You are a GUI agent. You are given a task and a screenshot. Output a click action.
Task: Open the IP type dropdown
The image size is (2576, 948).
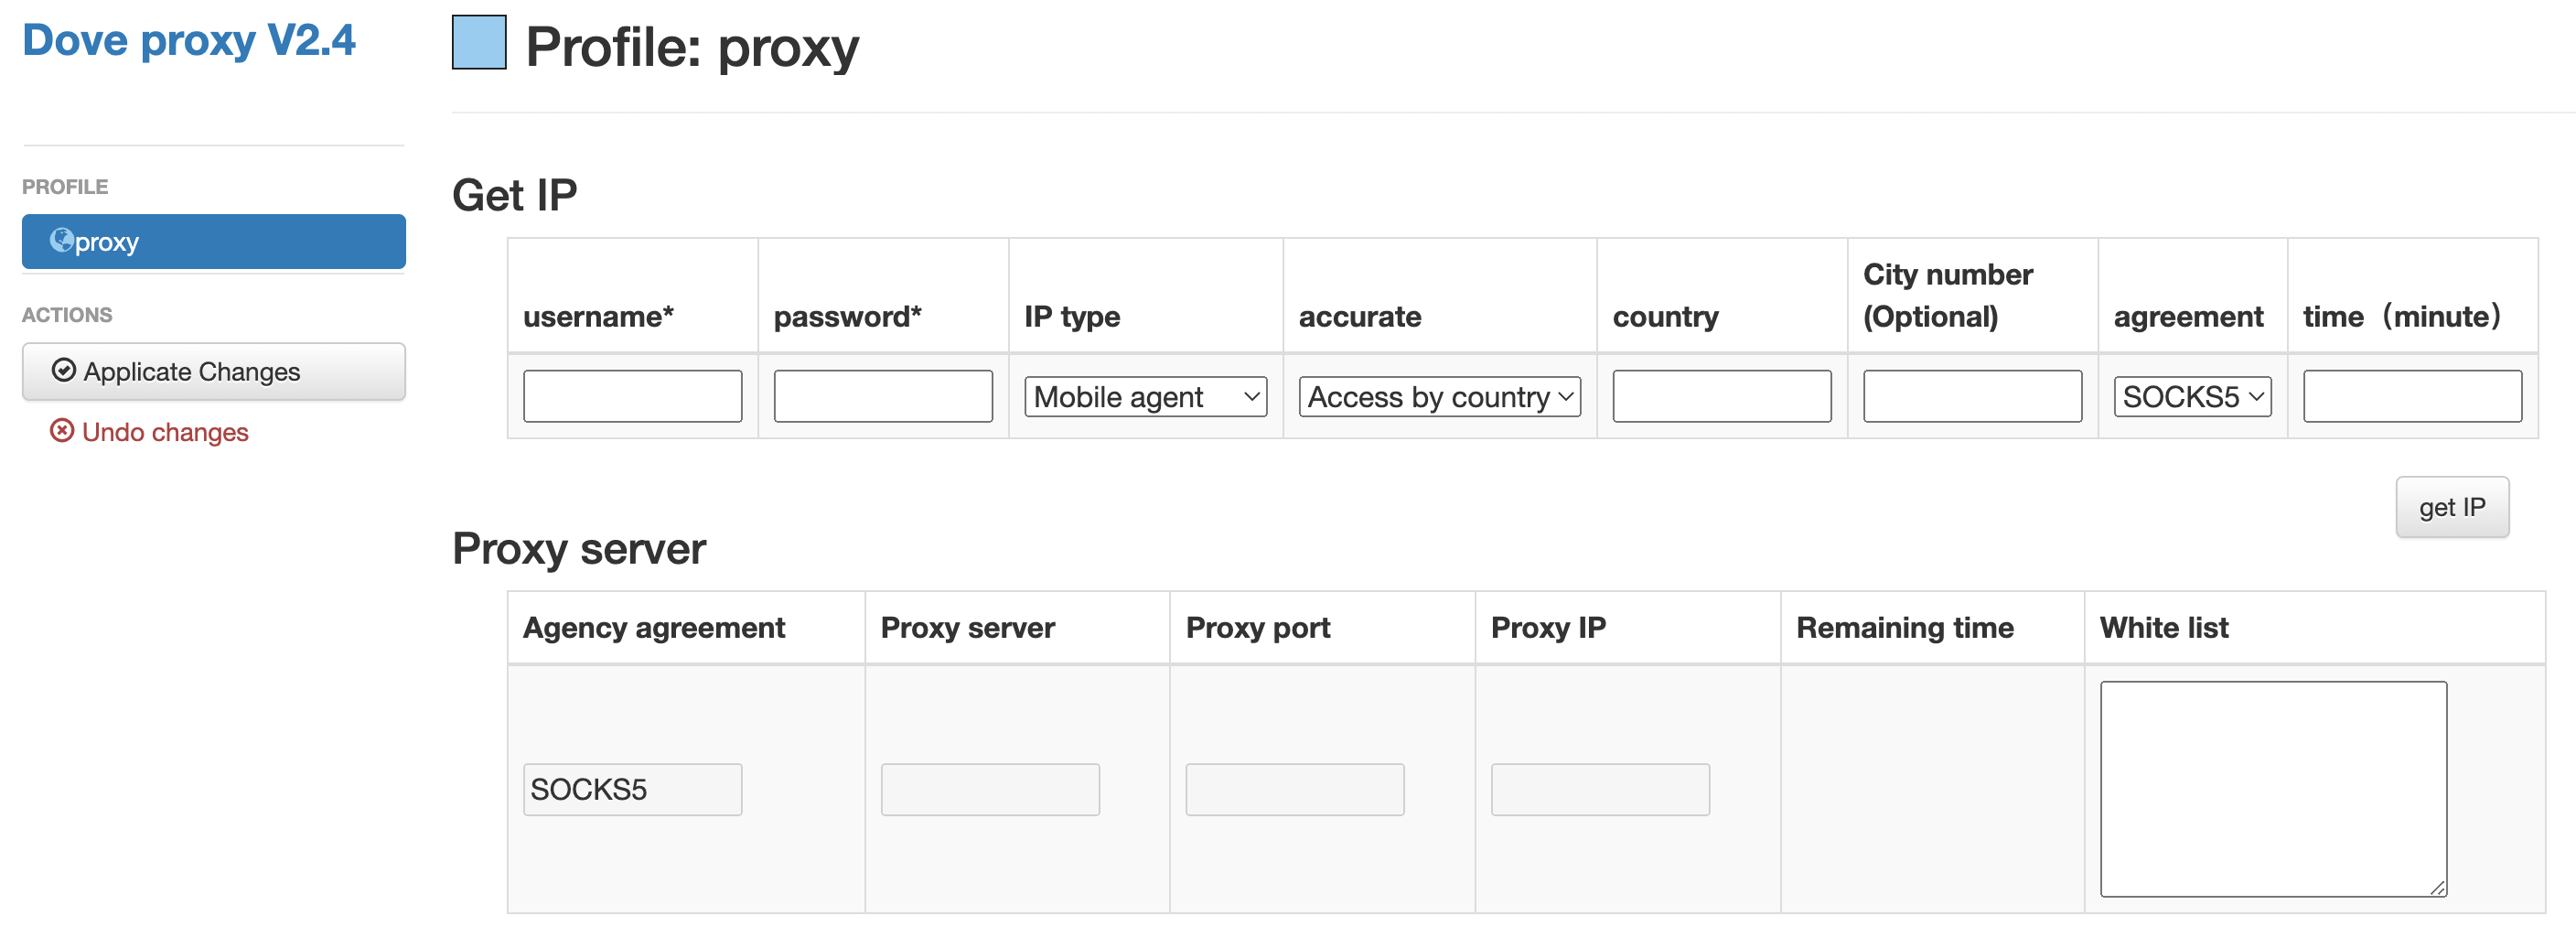click(x=1145, y=397)
